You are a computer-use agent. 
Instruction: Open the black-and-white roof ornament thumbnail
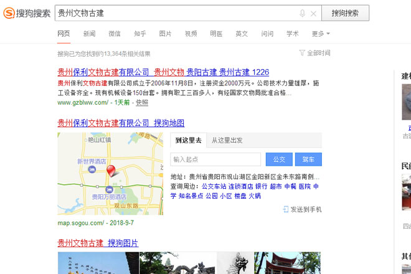click(x=235, y=263)
